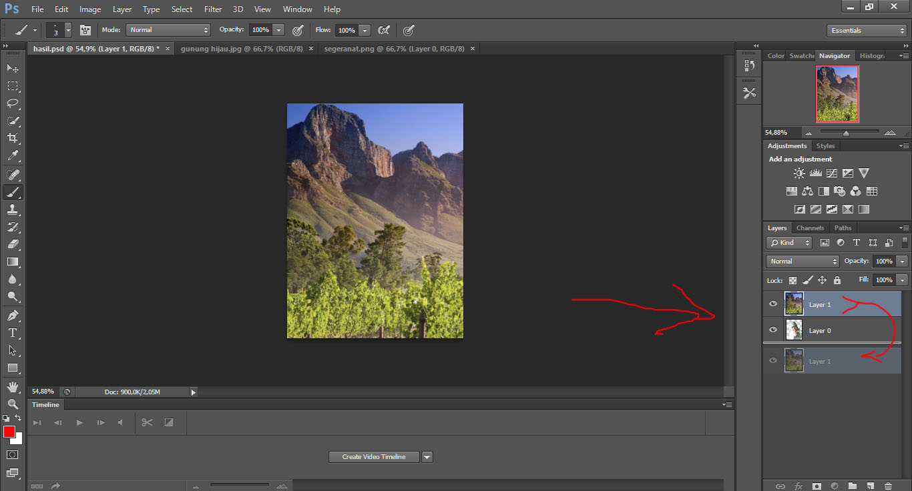Viewport: 912px width, 491px height.
Task: Select the Hand tool
Action: [x=13, y=387]
